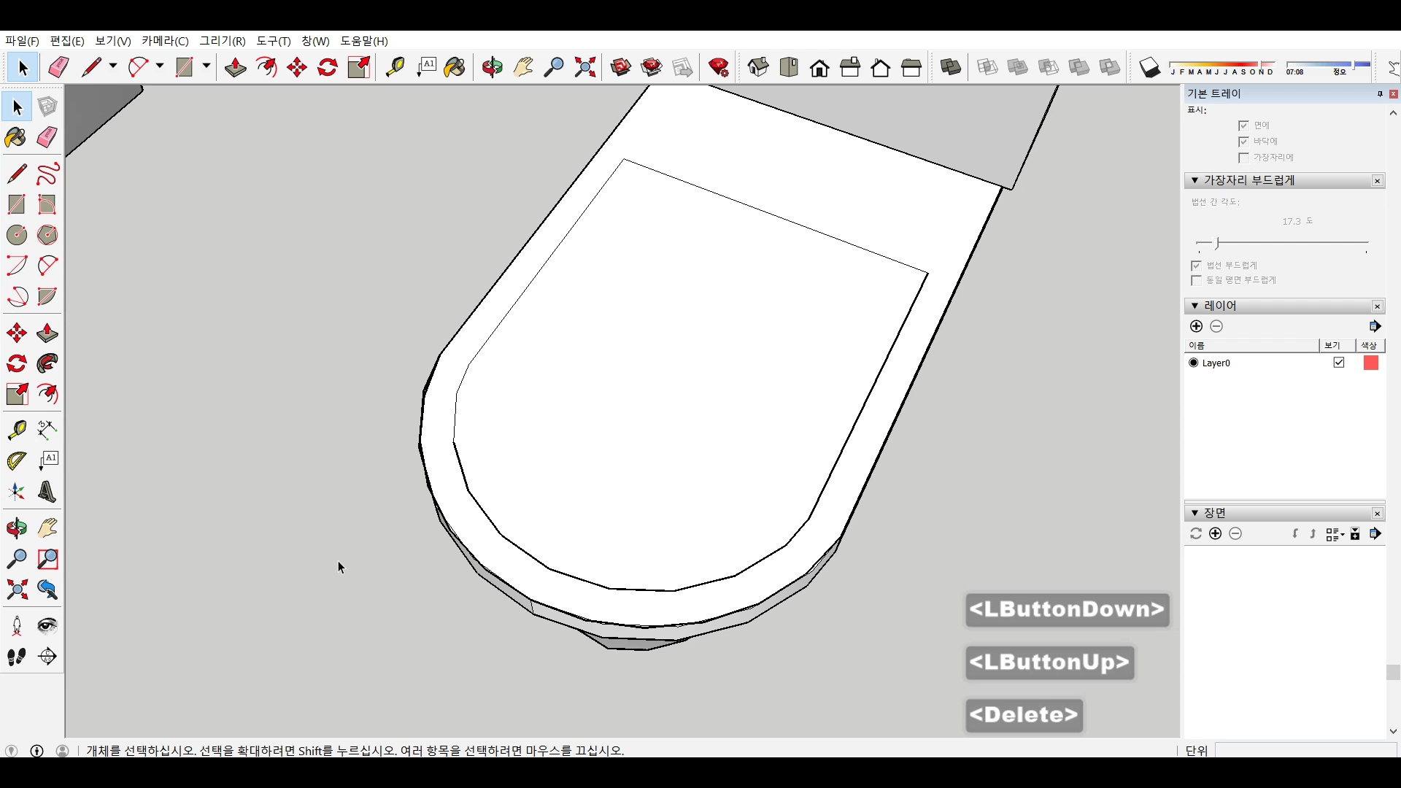The height and width of the screenshot is (788, 1401).
Task: Open the 그리기(R) menu
Action: (223, 41)
